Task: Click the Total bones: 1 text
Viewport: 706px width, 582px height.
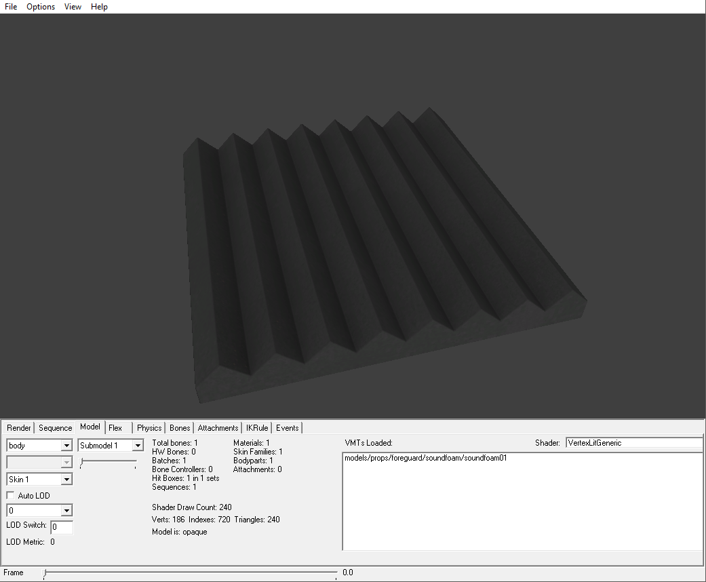Action: point(175,443)
